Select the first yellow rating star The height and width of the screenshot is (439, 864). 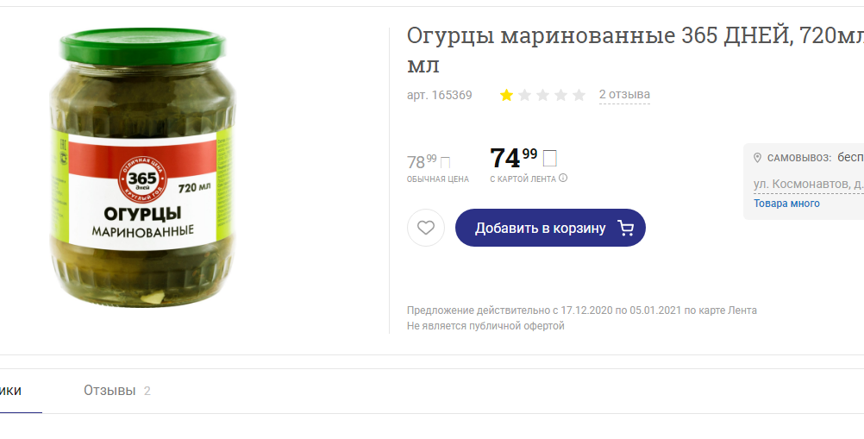click(x=506, y=95)
